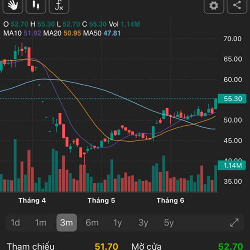Tap the 45.00 price axis label
The image size is (250, 250).
click(x=232, y=141)
